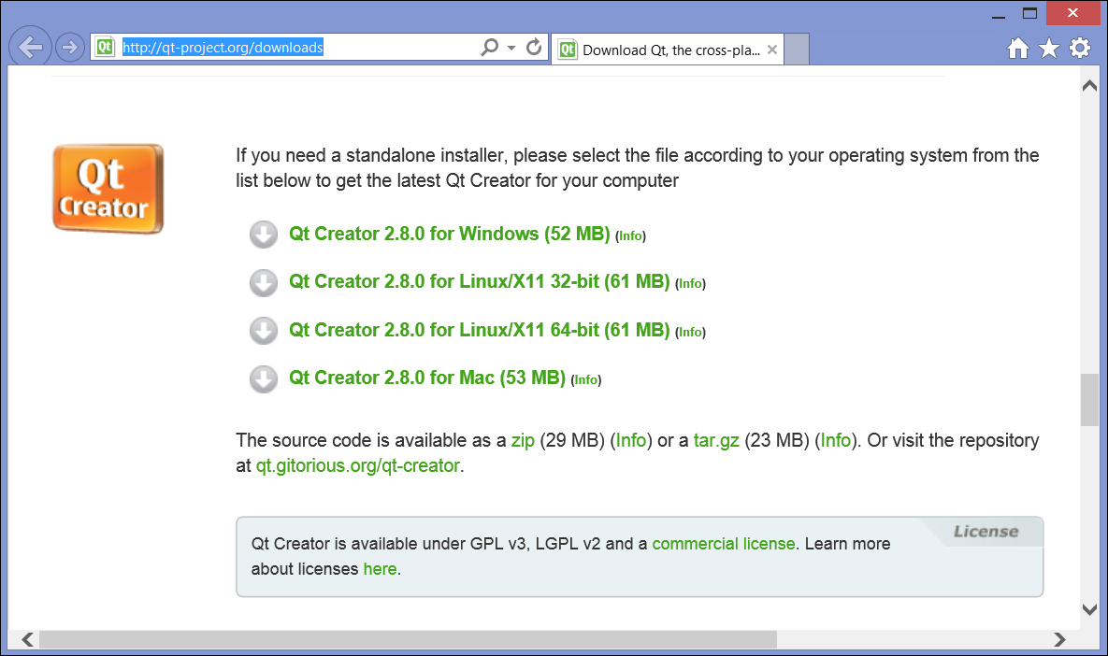Image resolution: width=1108 pixels, height=656 pixels.
Task: Go back with the browser Back arrow
Action: click(30, 48)
